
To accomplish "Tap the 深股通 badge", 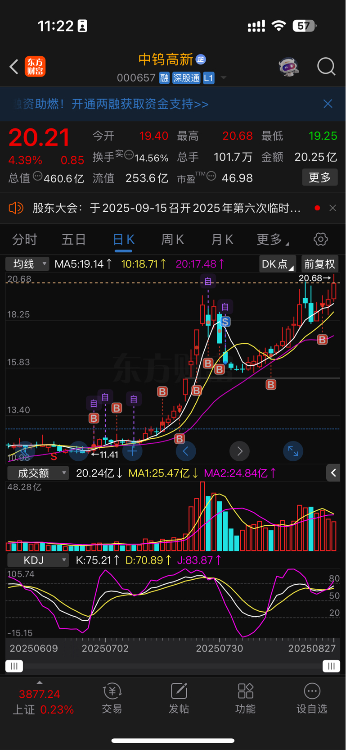I will coord(186,78).
